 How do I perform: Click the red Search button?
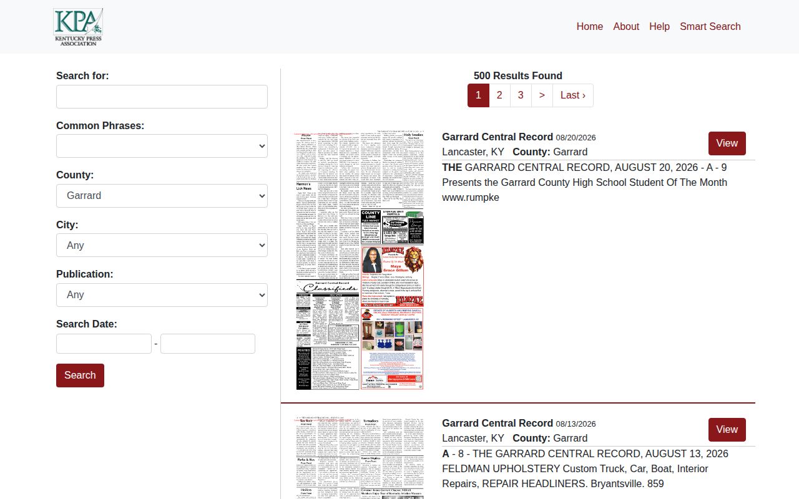coord(80,375)
